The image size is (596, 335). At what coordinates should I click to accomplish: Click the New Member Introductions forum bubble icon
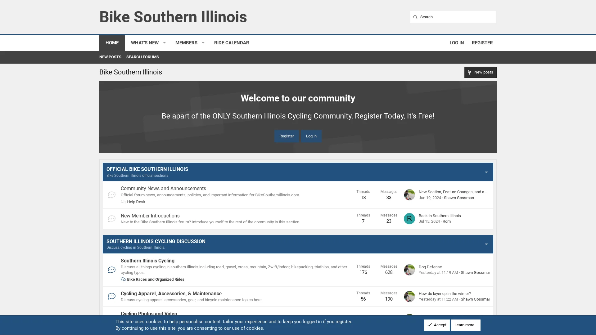point(112,219)
